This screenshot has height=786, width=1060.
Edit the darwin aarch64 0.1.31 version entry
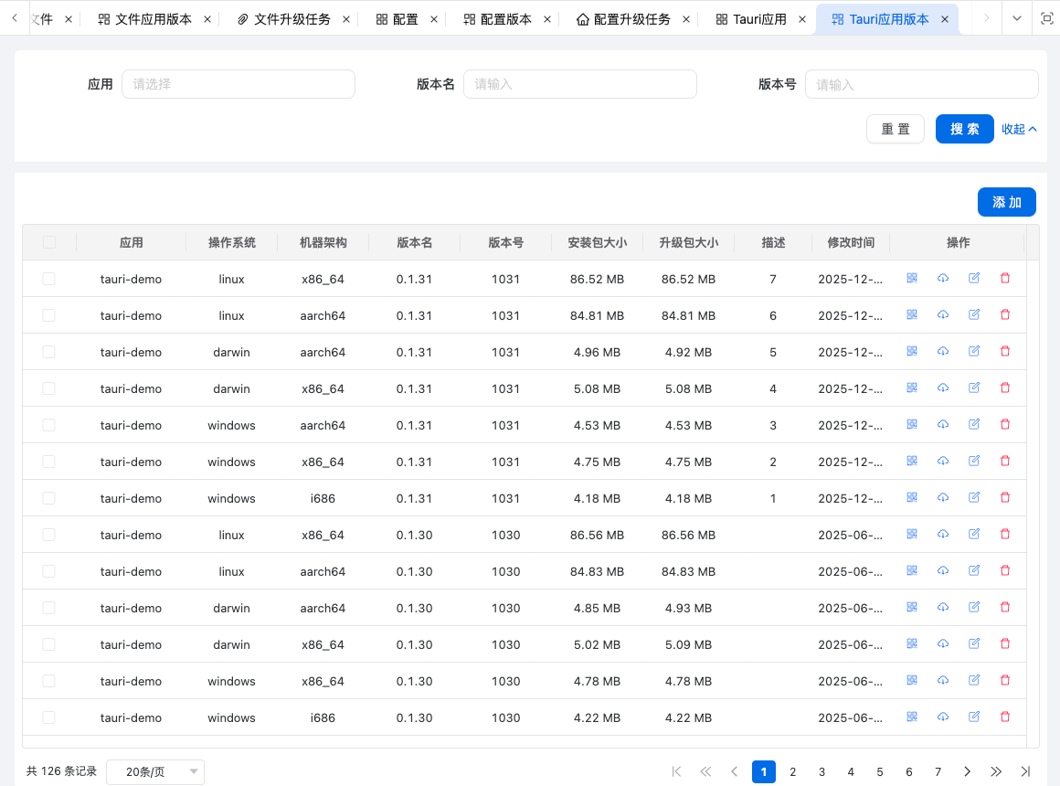point(974,351)
